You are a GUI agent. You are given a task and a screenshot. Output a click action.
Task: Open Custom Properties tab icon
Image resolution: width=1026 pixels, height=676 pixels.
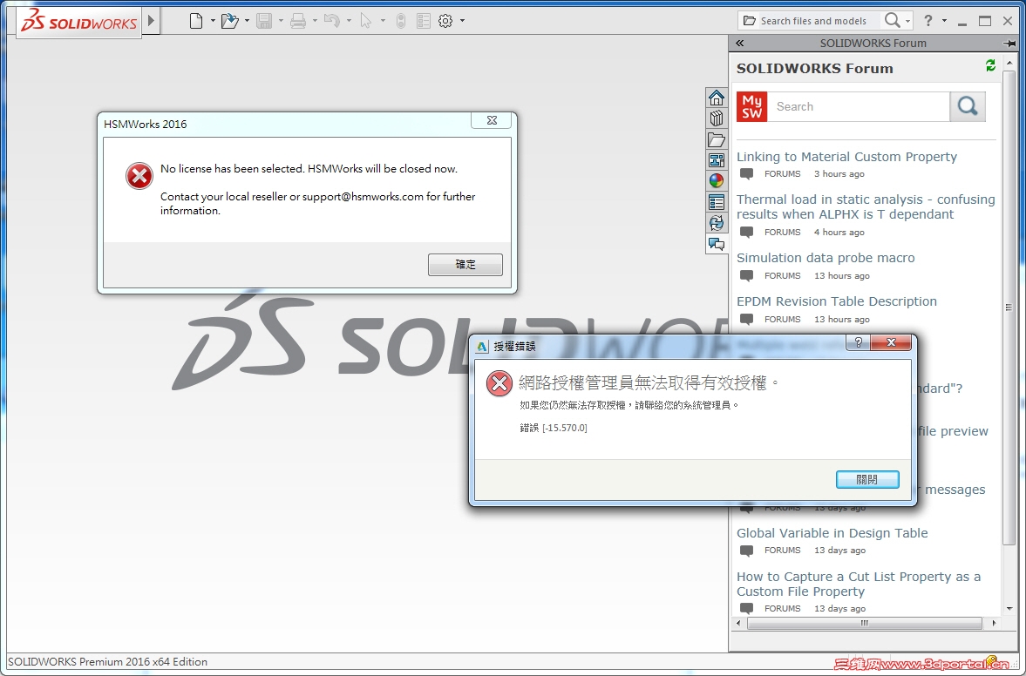(x=717, y=202)
